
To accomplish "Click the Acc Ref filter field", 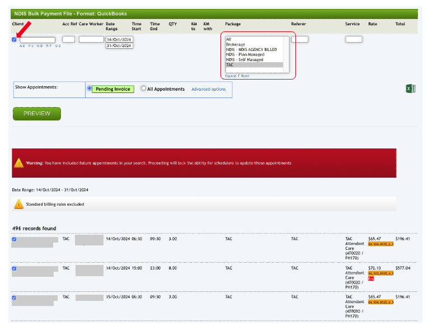I will 68,39.
